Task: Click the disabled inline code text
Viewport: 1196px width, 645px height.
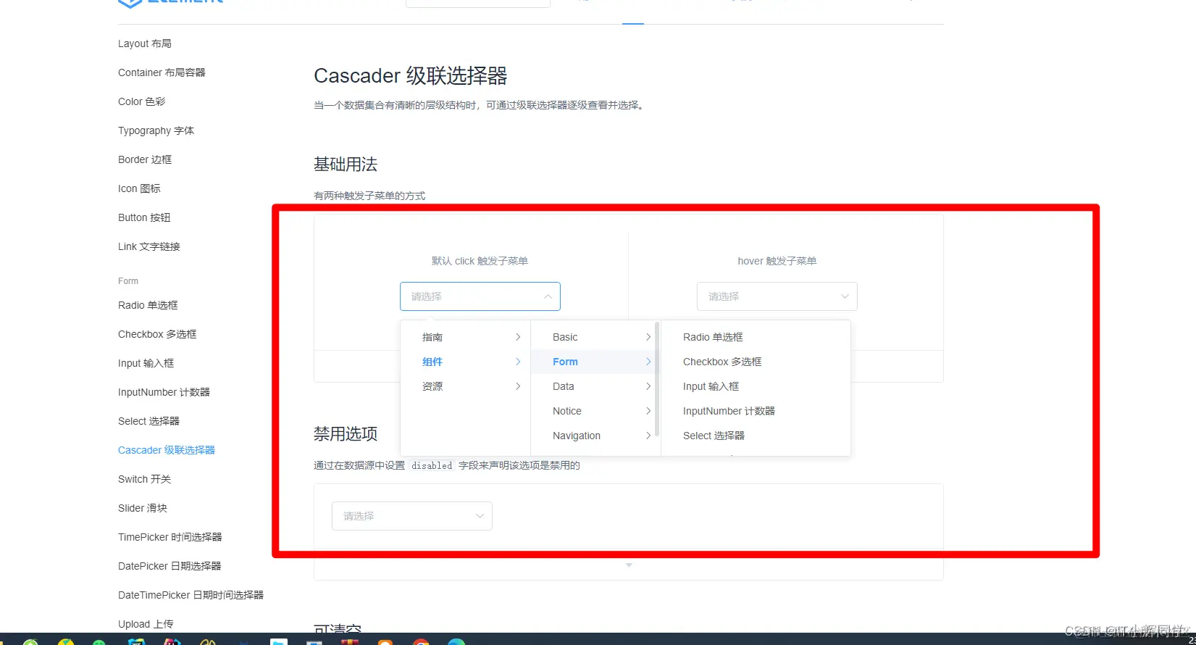Action: click(432, 465)
